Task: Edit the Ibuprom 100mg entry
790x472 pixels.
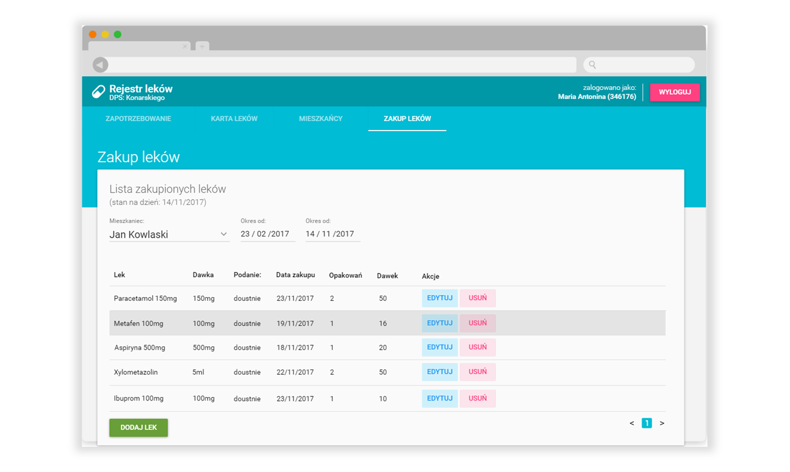Action: [440, 398]
